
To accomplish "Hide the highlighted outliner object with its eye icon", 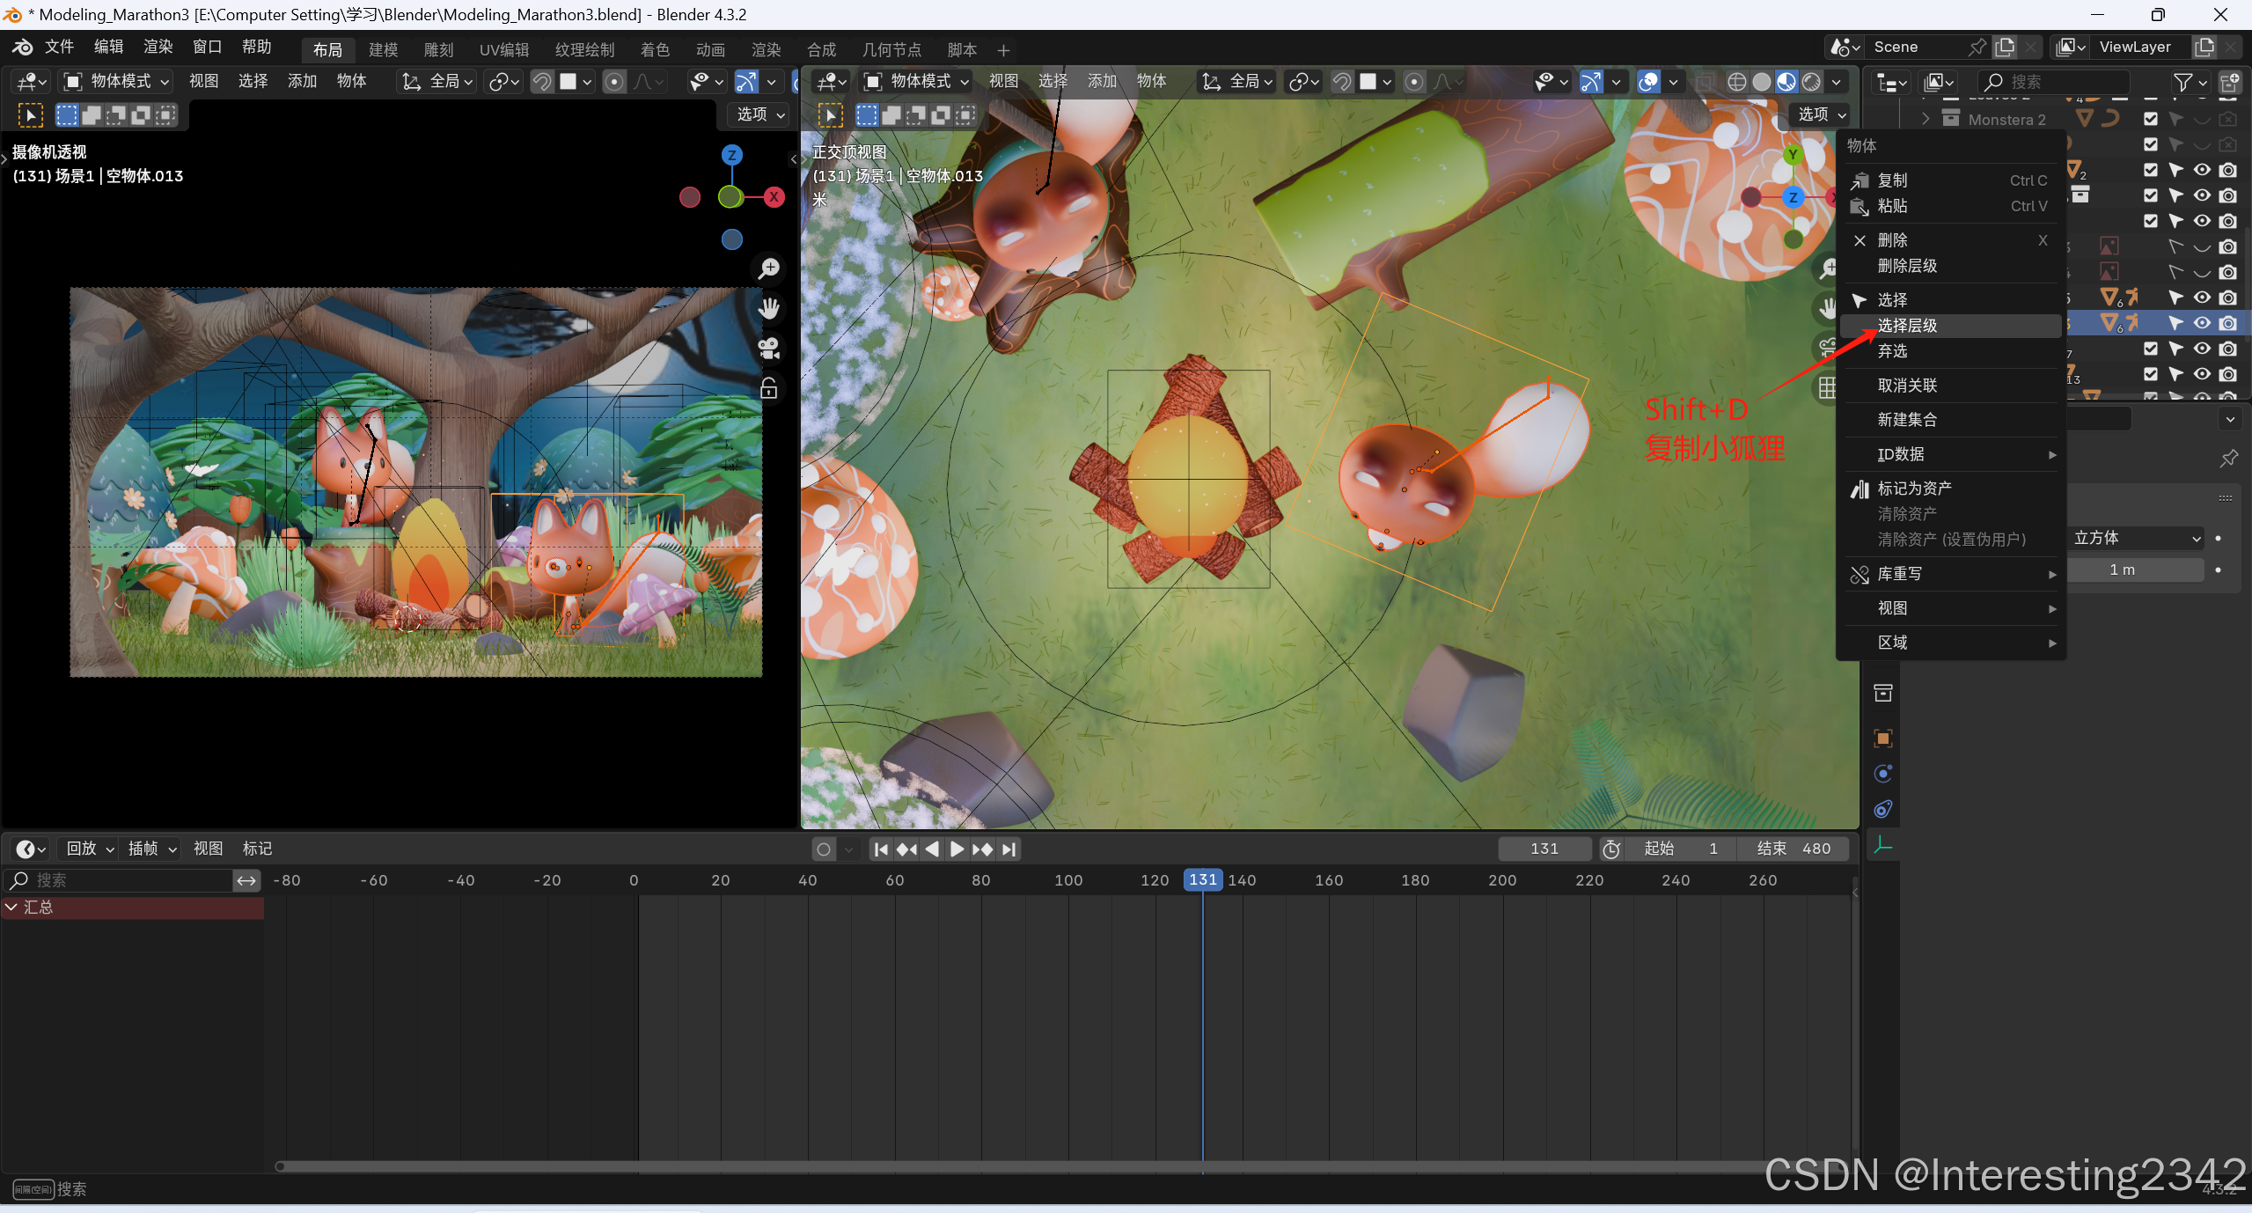I will (x=2202, y=323).
